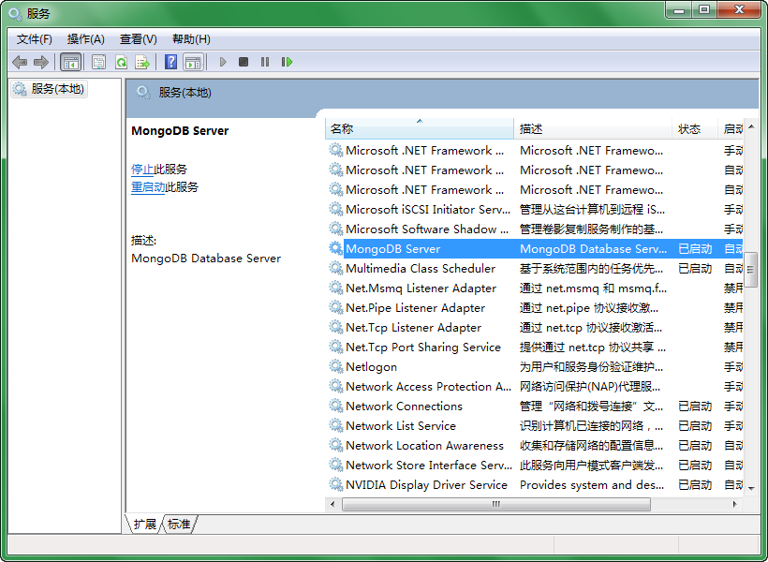Viewport: 768px width, 562px height.
Task: Click the 停止 link to stop service
Action: click(142, 170)
